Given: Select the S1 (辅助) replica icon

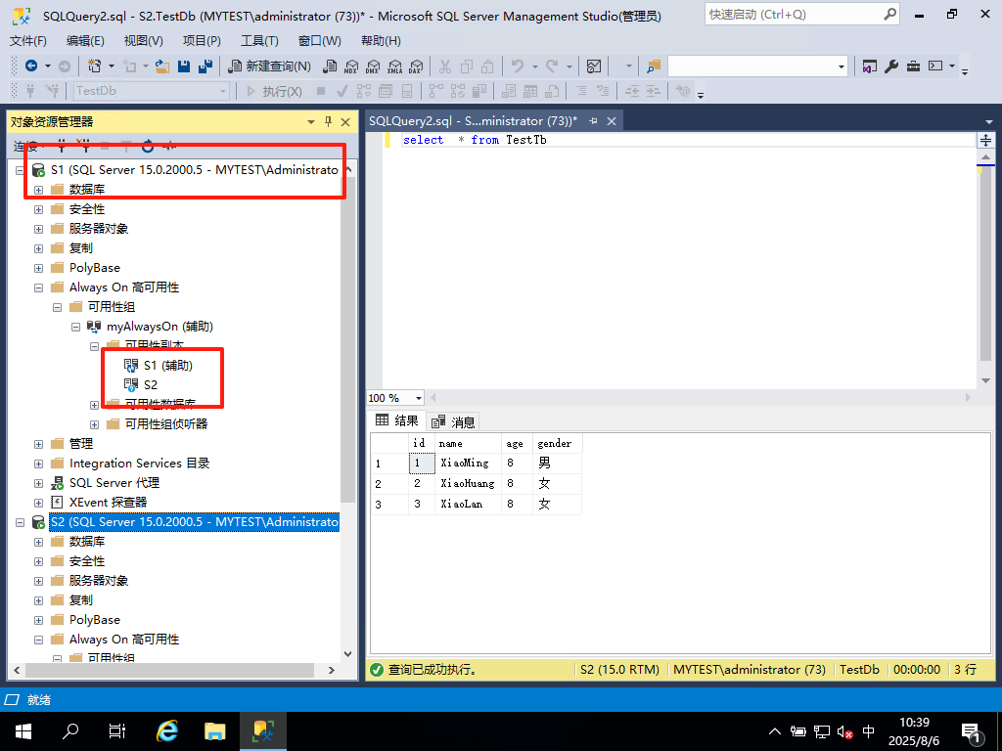Looking at the screenshot, I should [x=131, y=366].
